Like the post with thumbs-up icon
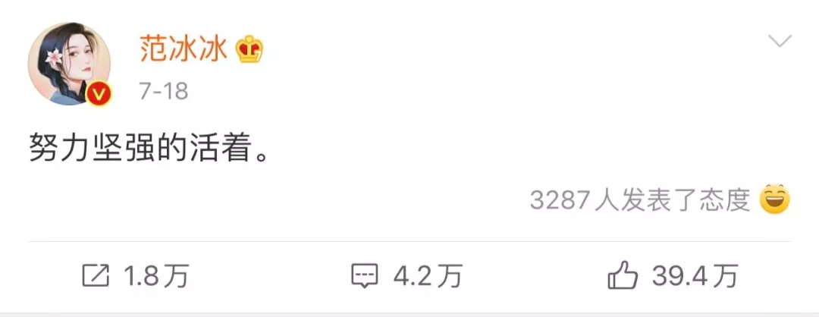This screenshot has height=317, width=819. 623,275
